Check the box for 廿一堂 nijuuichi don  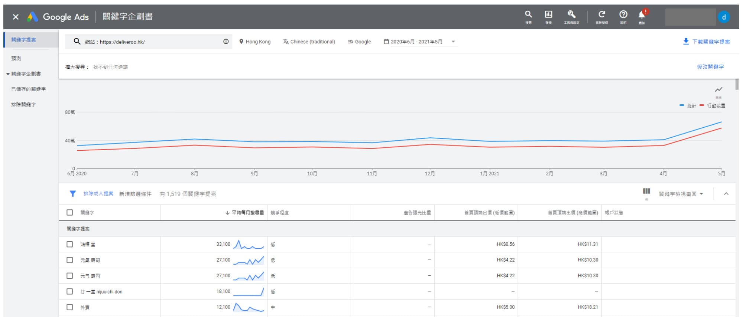[69, 291]
